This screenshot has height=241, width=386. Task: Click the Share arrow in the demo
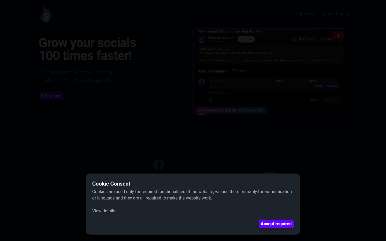(322, 39)
